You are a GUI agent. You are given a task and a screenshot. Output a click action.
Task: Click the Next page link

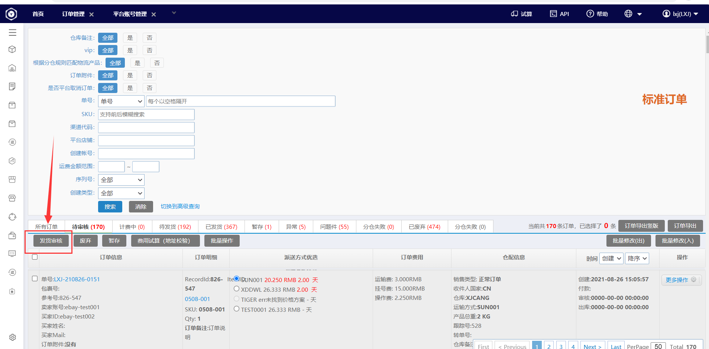point(592,346)
